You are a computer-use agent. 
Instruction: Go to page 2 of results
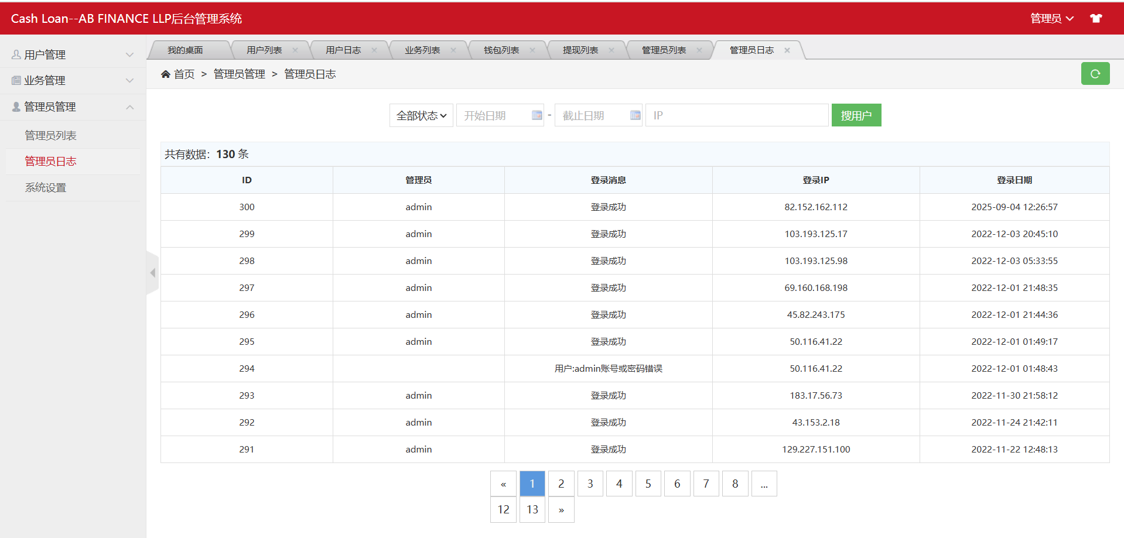tap(561, 484)
